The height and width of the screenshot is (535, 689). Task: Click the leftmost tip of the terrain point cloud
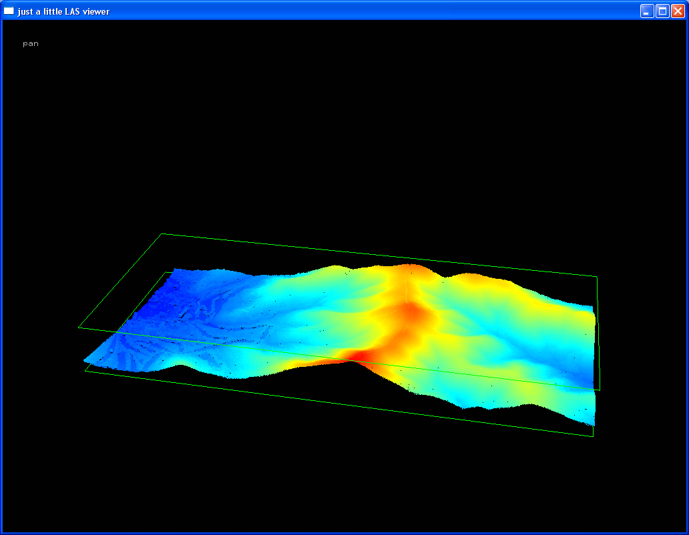[84, 361]
